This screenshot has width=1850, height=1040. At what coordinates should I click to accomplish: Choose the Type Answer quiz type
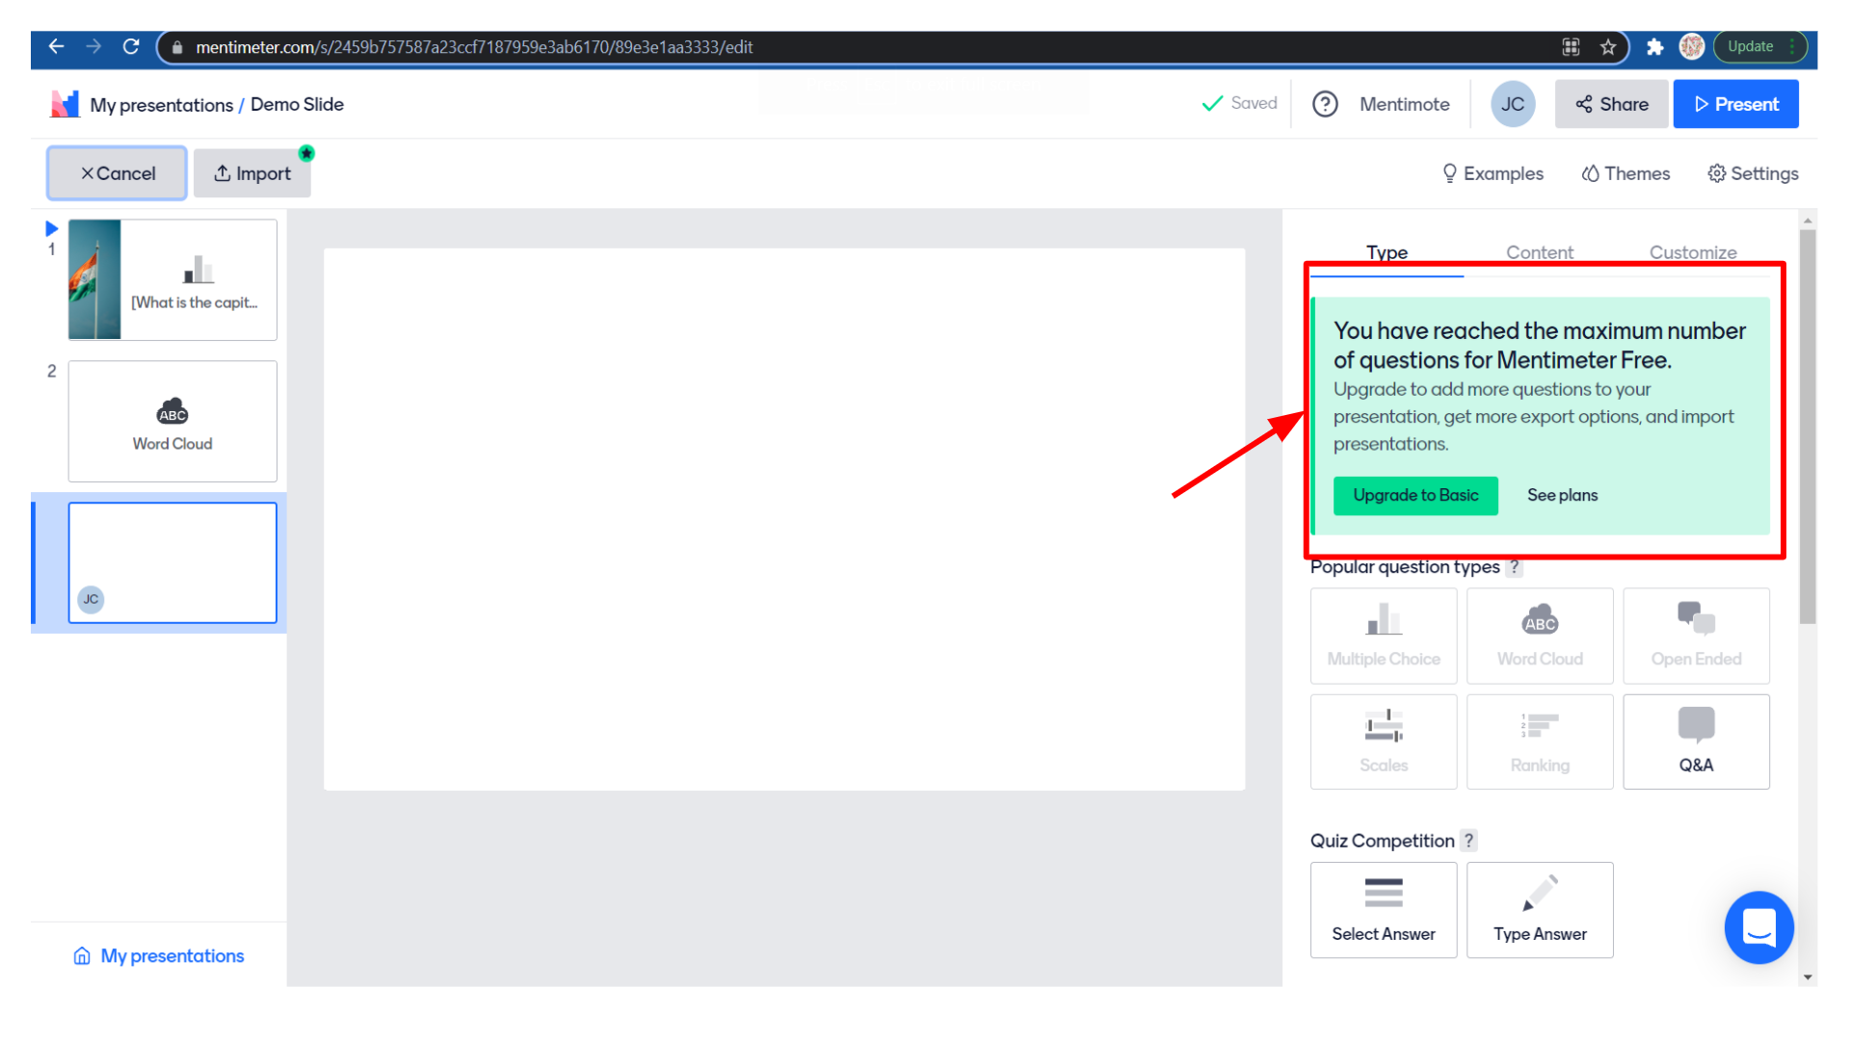pyautogui.click(x=1539, y=909)
